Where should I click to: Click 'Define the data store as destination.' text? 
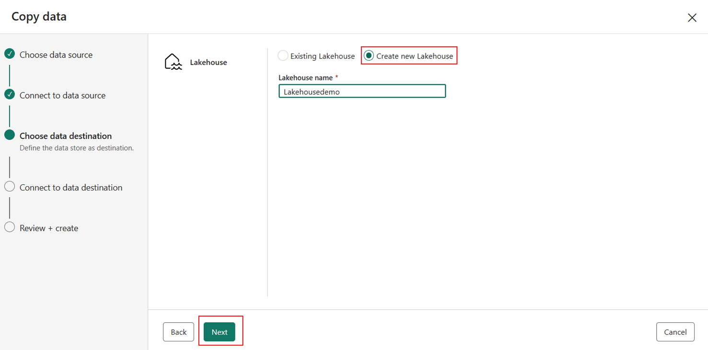(x=77, y=148)
